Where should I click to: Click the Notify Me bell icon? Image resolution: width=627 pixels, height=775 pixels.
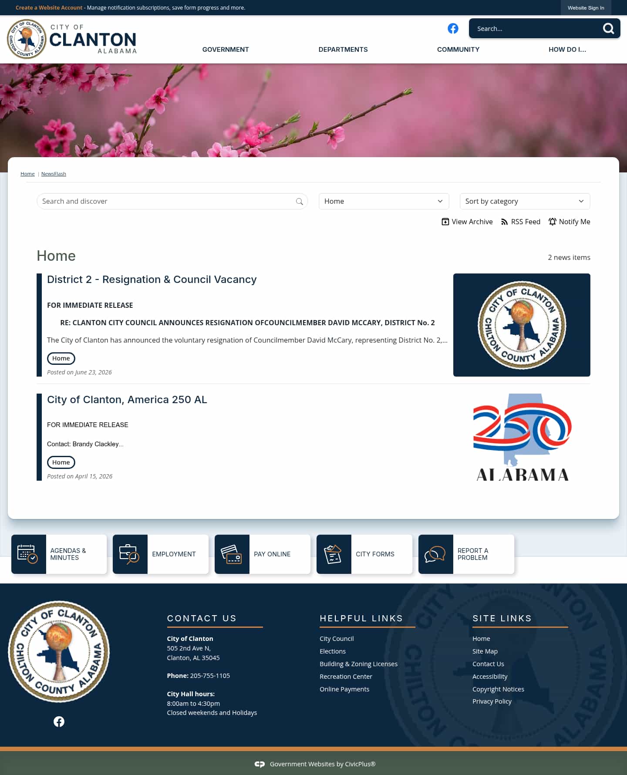553,222
